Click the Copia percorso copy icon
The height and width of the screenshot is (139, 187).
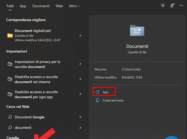(x=98, y=100)
